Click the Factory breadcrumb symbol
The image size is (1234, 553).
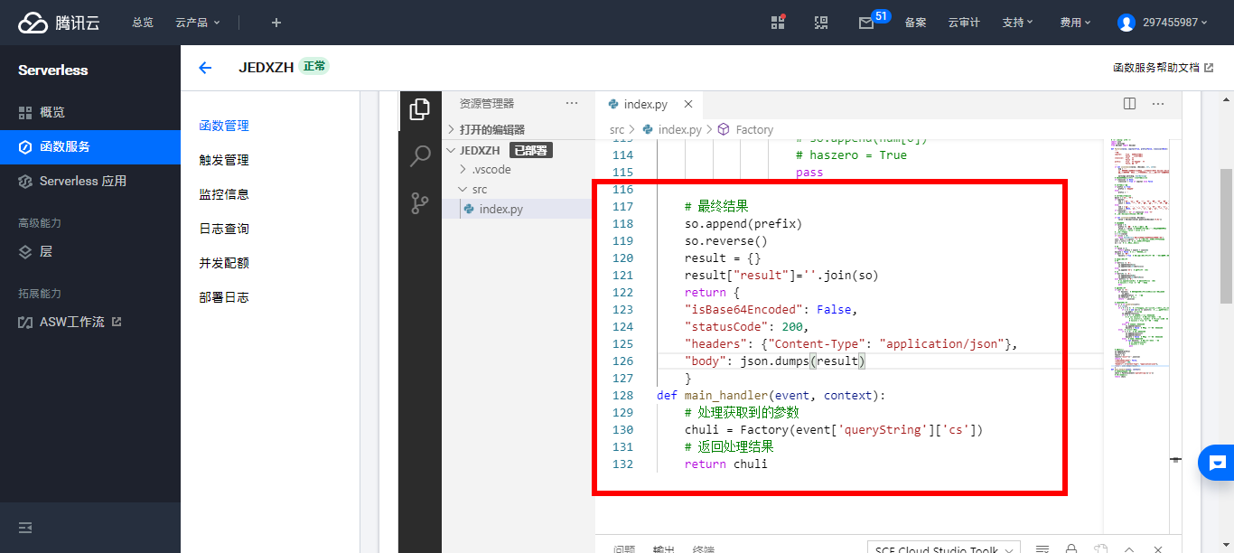coord(754,129)
